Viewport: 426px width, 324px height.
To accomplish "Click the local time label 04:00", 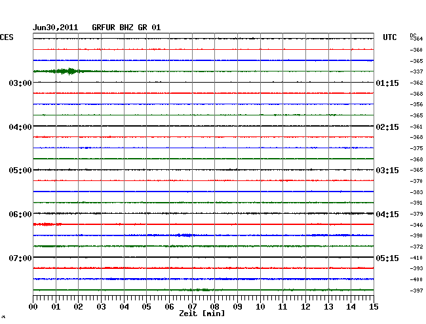I will [20, 127].
